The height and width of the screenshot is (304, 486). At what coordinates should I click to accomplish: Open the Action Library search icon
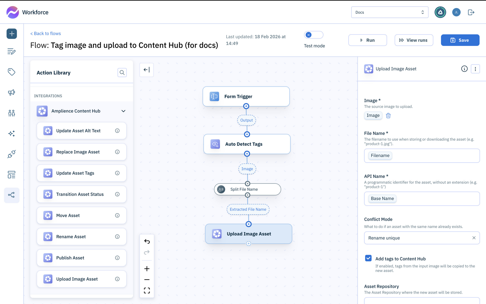[x=122, y=73]
